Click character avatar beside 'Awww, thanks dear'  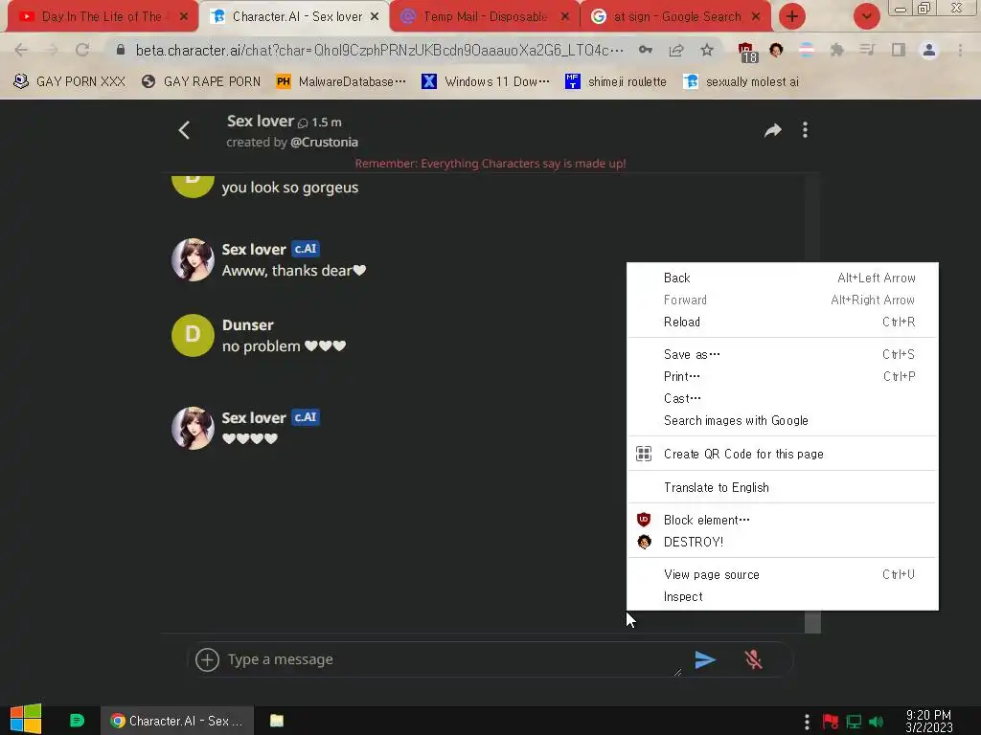tap(193, 259)
